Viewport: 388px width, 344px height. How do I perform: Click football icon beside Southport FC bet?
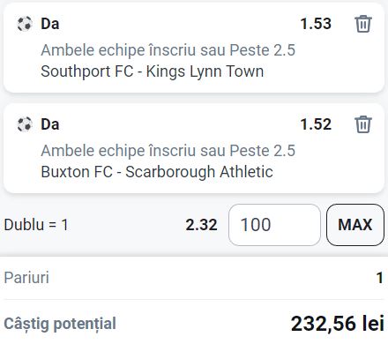point(25,24)
